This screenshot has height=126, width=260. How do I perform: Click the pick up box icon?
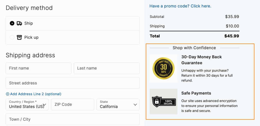pos(19,38)
